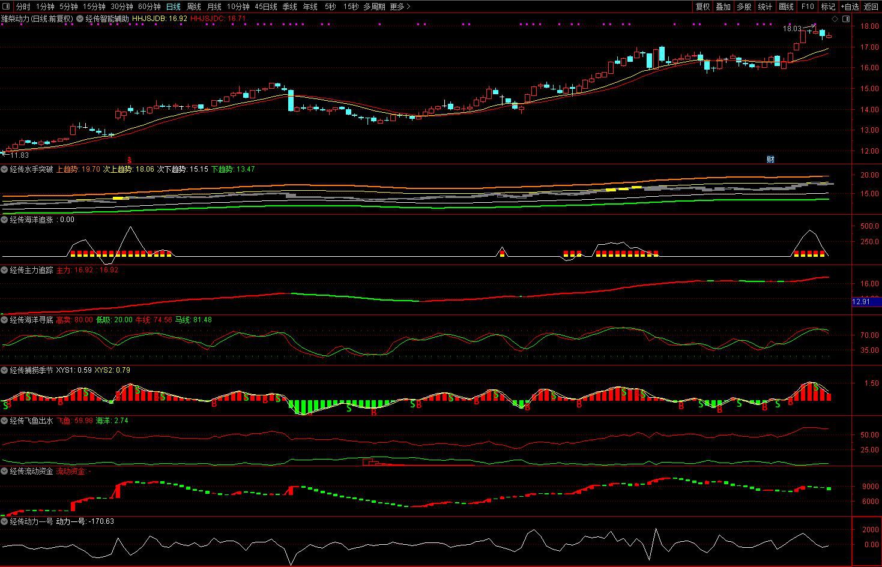Open the 多周期 multi-period view
882x567 pixels.
[374, 7]
